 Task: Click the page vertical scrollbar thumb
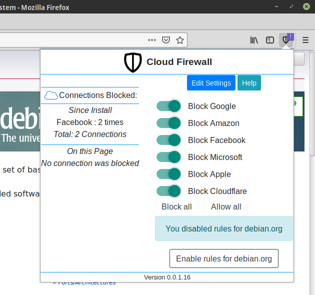click(x=312, y=103)
